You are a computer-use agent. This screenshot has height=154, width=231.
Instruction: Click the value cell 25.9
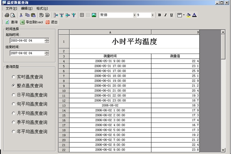175,71
